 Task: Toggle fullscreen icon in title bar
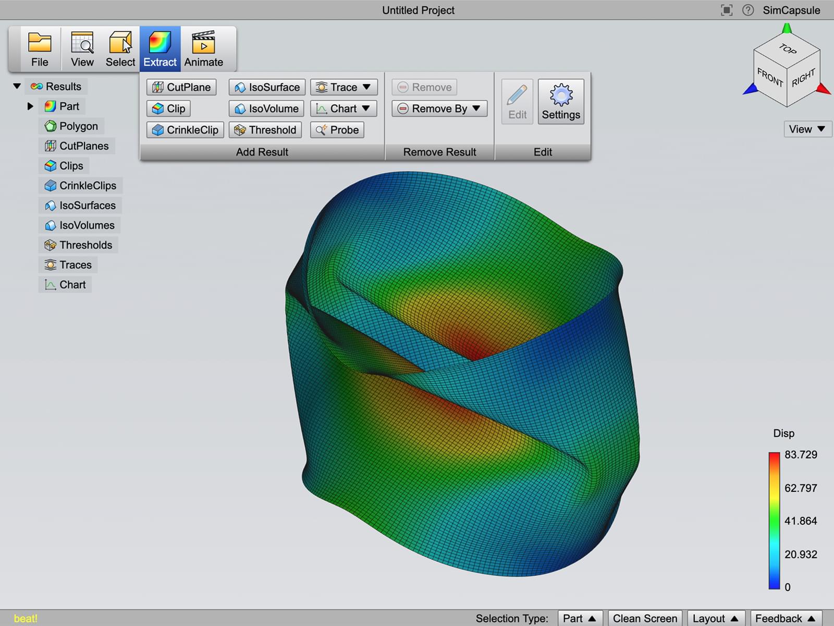pyautogui.click(x=727, y=10)
